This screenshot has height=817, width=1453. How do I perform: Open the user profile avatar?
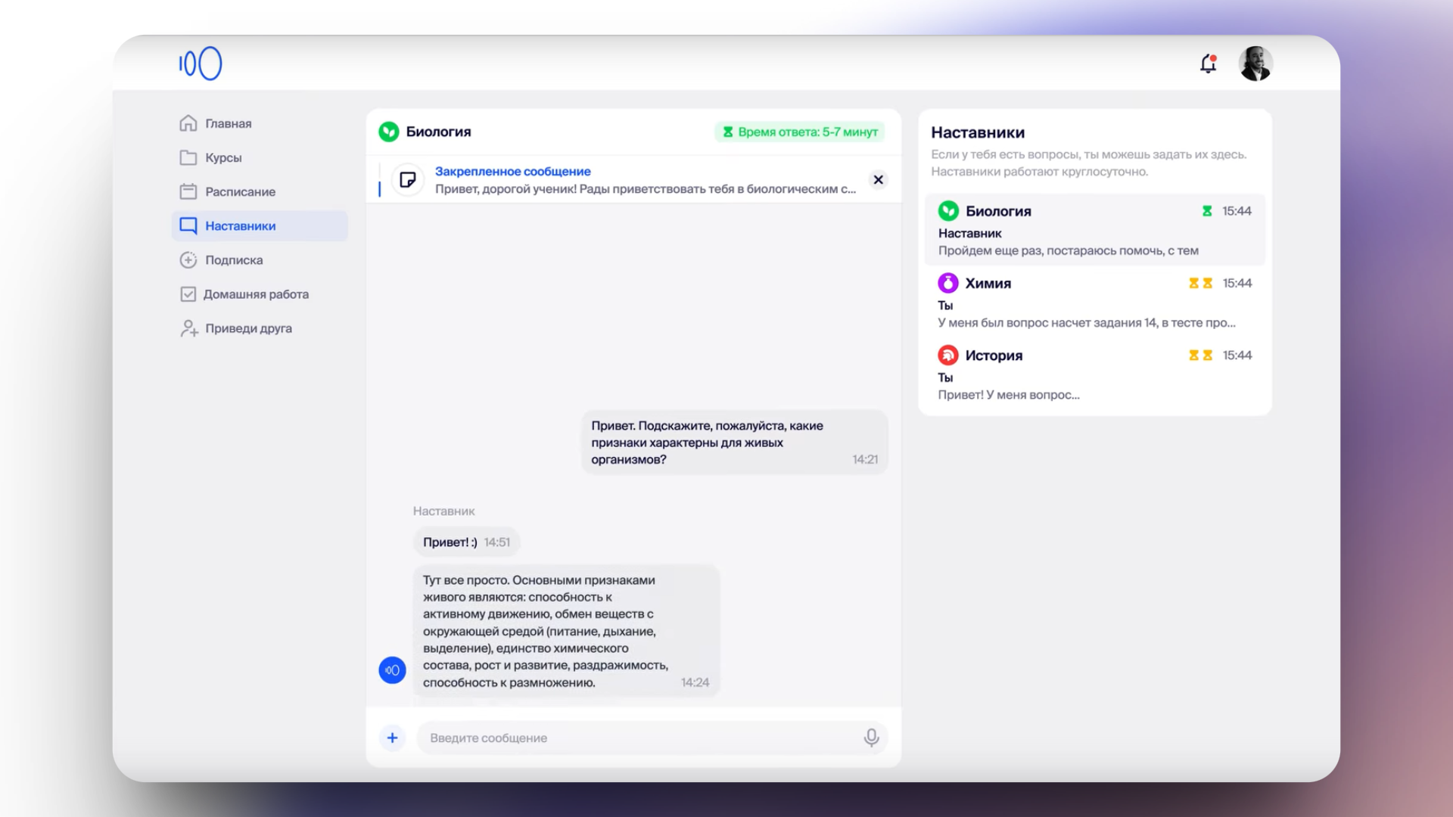(1255, 64)
